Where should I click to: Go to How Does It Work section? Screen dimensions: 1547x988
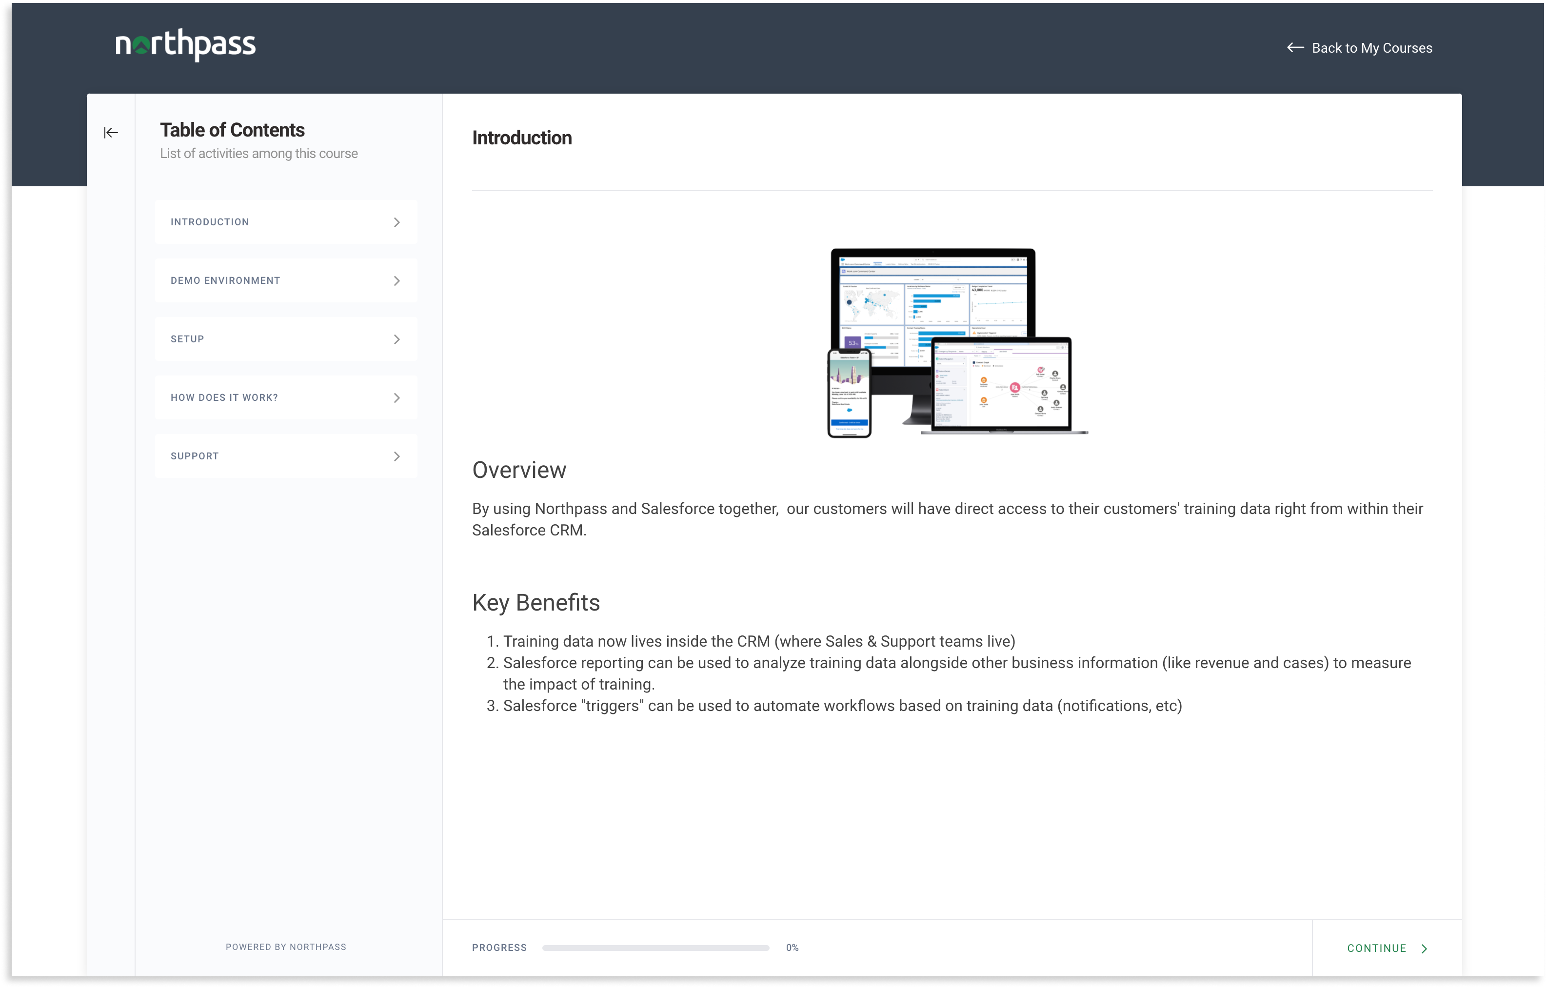point(224,397)
